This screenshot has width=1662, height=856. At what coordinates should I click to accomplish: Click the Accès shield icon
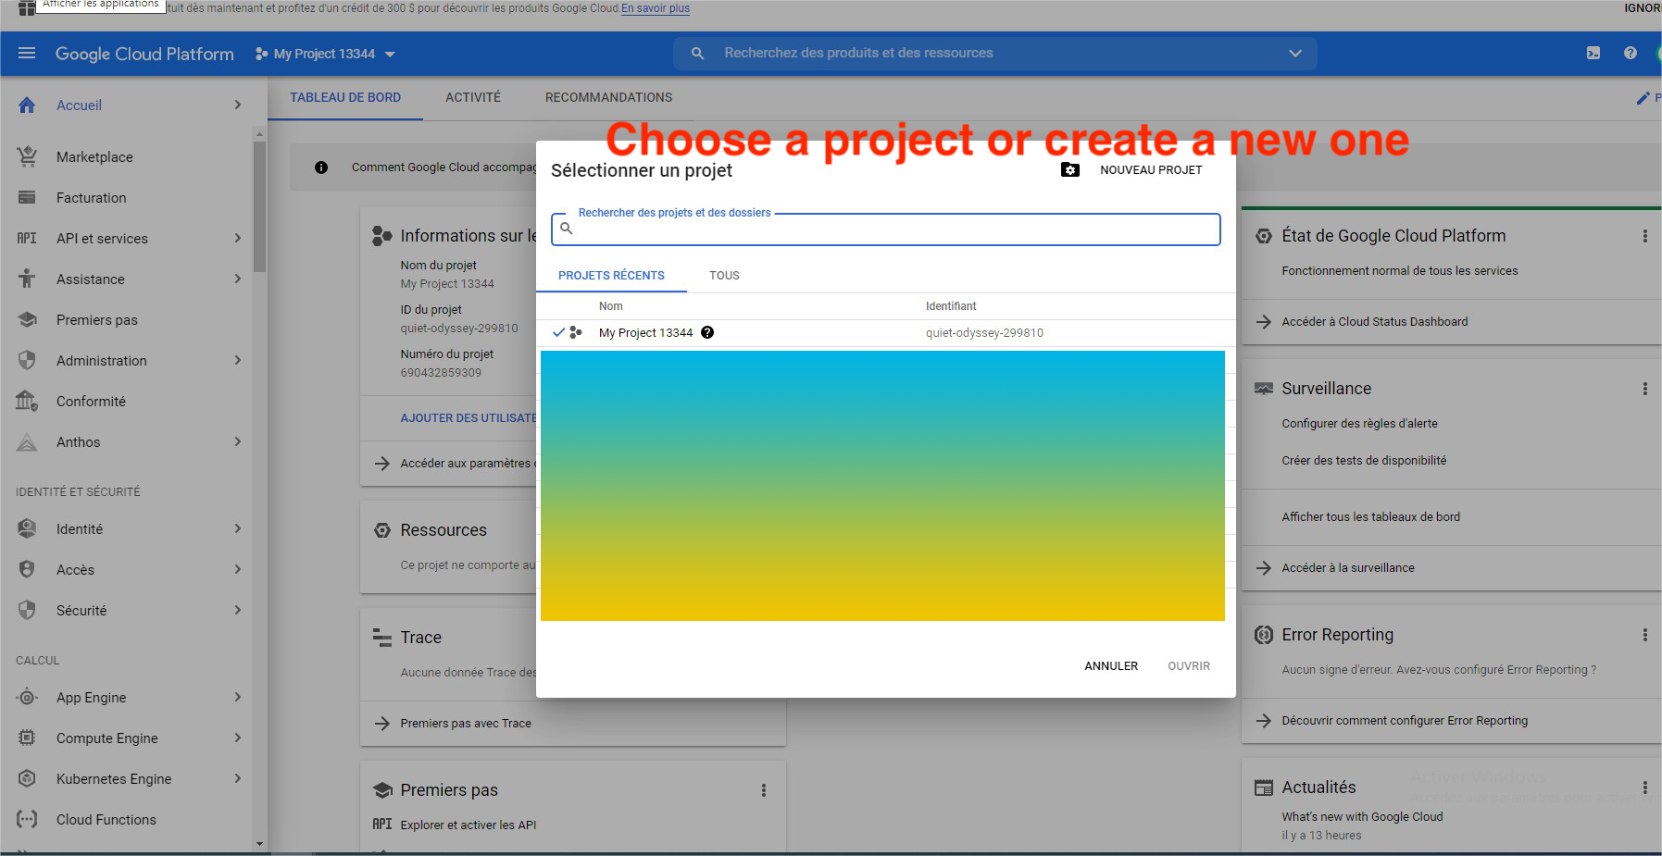(x=27, y=570)
